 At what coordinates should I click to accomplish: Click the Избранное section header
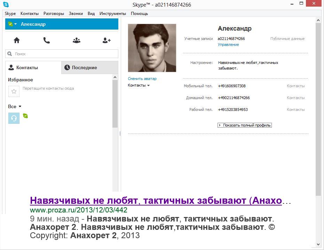pyautogui.click(x=21, y=80)
